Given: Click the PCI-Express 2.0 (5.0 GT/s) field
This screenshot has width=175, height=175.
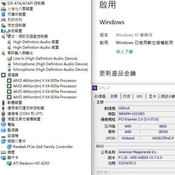Looking at the screenshot, I should 146,119.
